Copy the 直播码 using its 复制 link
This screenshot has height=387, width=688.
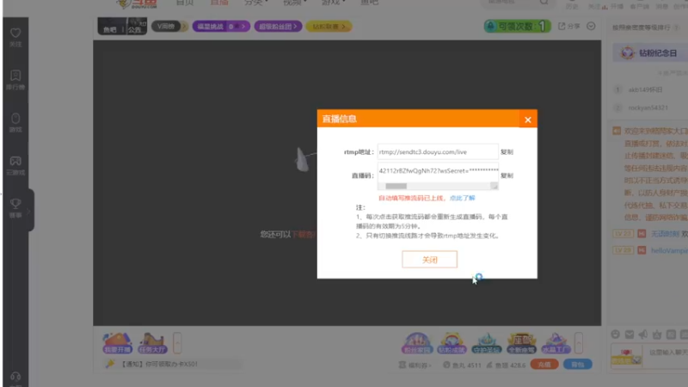coord(507,175)
